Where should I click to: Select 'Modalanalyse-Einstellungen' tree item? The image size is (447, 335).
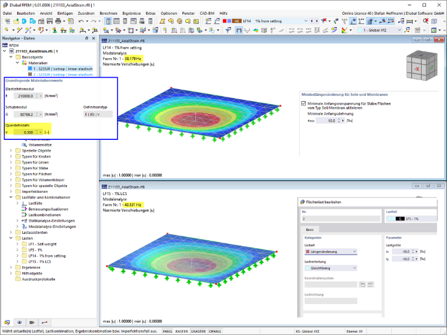point(52,227)
